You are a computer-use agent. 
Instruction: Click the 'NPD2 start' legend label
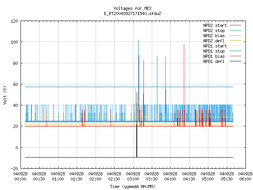[x=215, y=25]
